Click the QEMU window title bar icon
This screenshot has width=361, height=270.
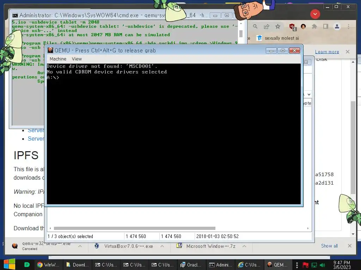pyautogui.click(x=50, y=50)
